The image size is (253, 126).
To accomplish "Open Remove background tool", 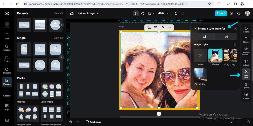I will pos(246,51).
